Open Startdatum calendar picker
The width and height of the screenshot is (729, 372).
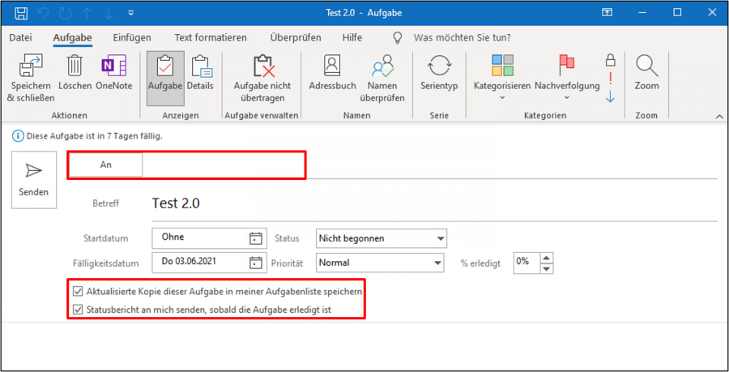(x=256, y=238)
